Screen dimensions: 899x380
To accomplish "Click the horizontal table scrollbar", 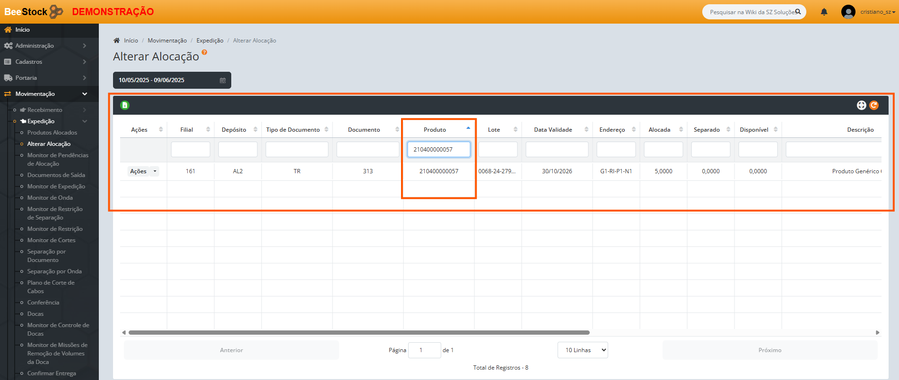I will [359, 333].
